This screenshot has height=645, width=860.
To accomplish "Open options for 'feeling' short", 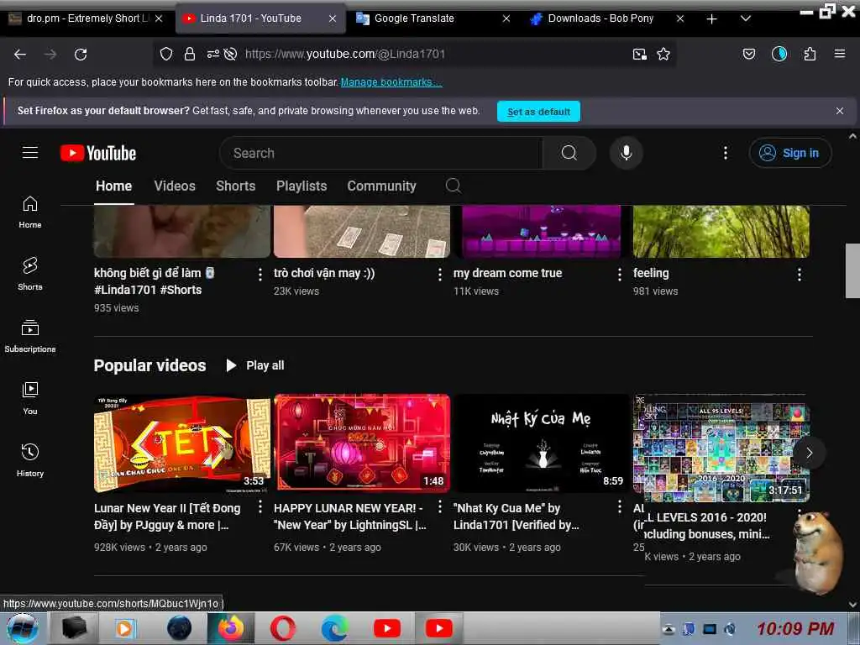I will [800, 275].
